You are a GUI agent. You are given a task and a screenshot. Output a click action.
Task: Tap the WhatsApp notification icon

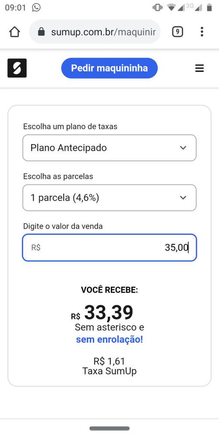pyautogui.click(x=36, y=7)
